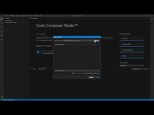Close the Get started tab

coord(38,18)
